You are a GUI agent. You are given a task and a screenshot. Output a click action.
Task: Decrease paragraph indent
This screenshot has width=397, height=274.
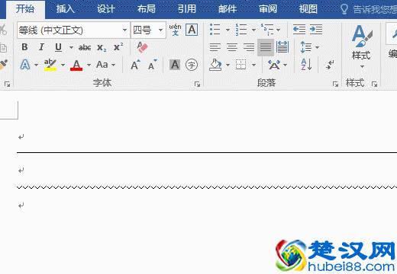tap(299, 30)
